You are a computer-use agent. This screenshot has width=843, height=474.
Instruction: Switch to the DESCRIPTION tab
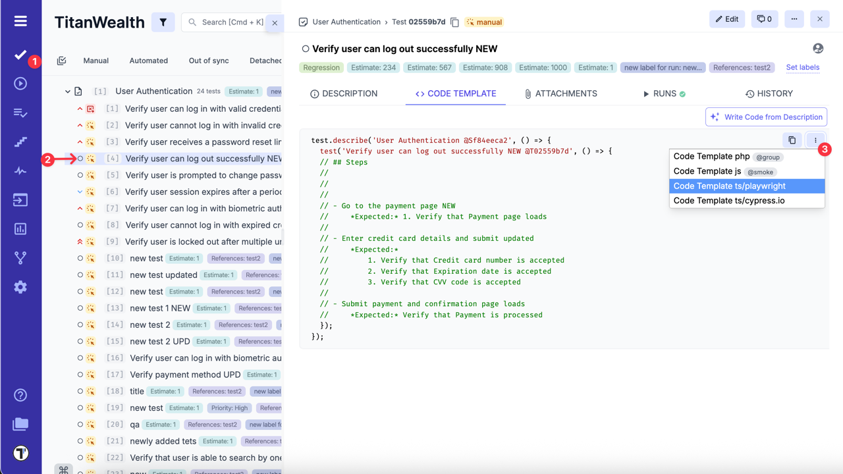[344, 93]
